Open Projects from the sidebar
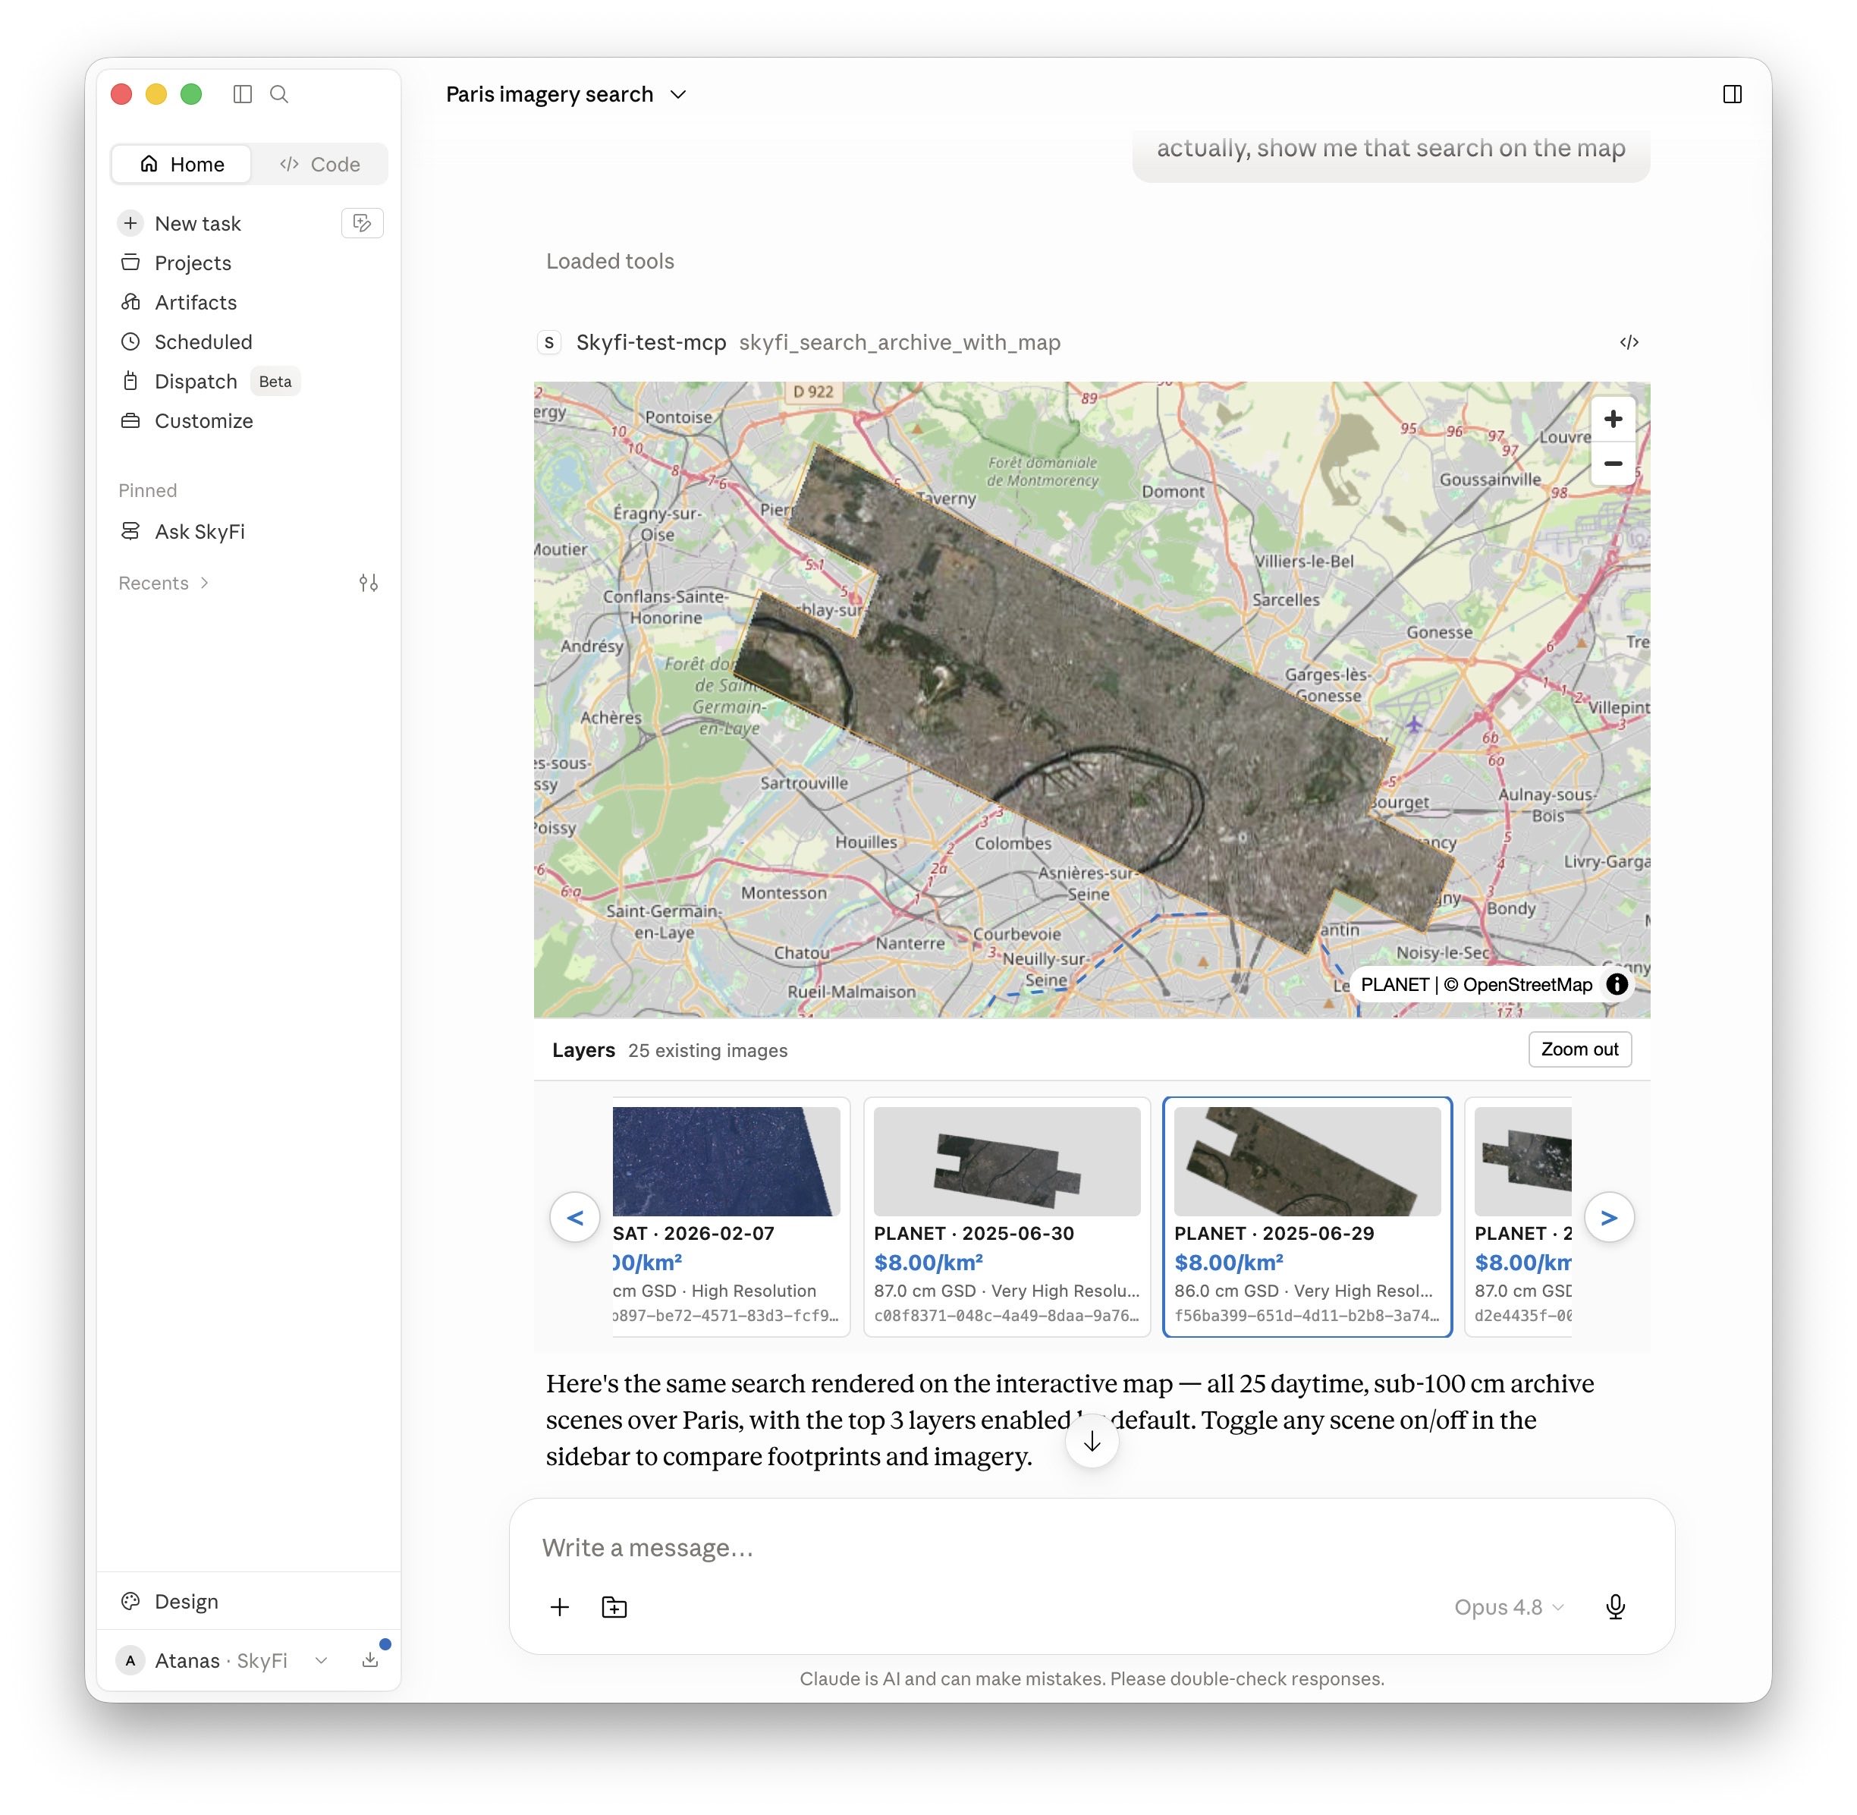Image resolution: width=1857 pixels, height=1815 pixels. 249,263
